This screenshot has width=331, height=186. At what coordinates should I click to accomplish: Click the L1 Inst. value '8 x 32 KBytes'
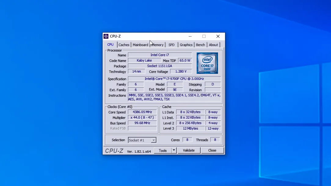point(191,117)
